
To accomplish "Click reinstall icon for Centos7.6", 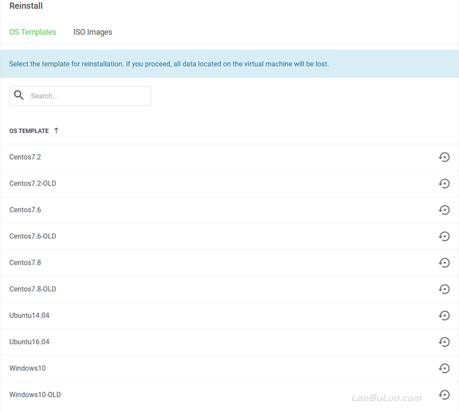I will 444,210.
